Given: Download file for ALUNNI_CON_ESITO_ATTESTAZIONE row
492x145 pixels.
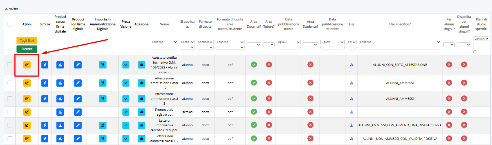Looking at the screenshot, I should 352,65.
